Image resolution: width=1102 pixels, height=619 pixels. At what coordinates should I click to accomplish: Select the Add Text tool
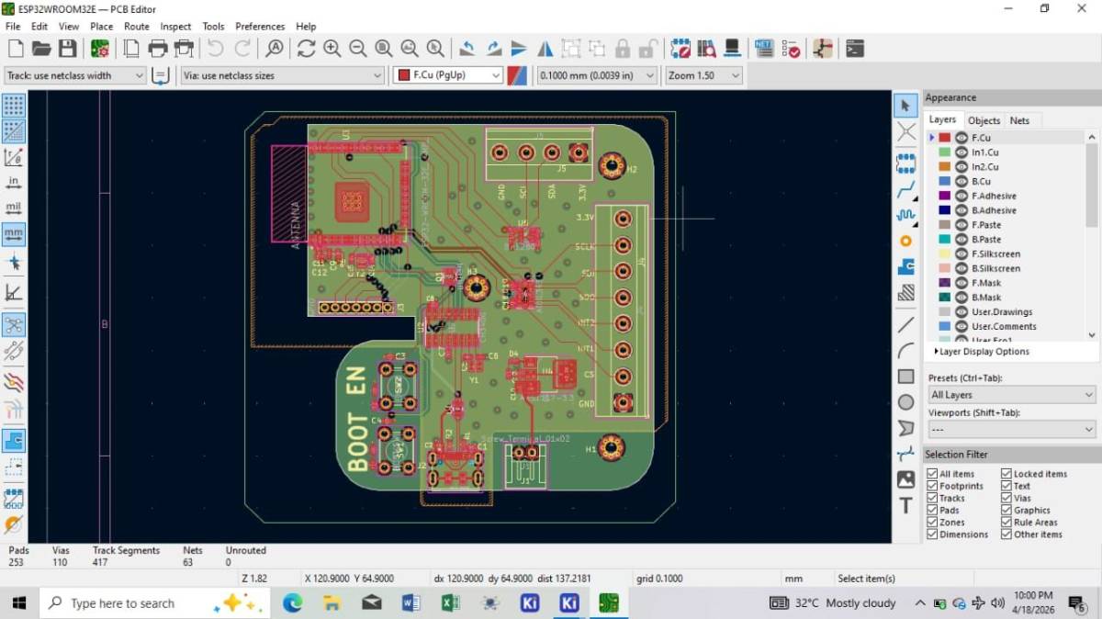[905, 505]
